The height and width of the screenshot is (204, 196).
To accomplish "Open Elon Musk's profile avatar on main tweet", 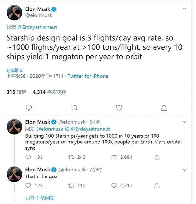I will [14, 12].
